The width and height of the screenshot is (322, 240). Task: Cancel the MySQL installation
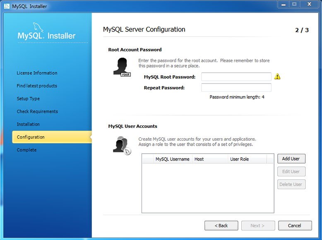[295, 226]
